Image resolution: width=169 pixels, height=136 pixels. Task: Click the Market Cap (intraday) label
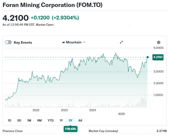point(103,131)
